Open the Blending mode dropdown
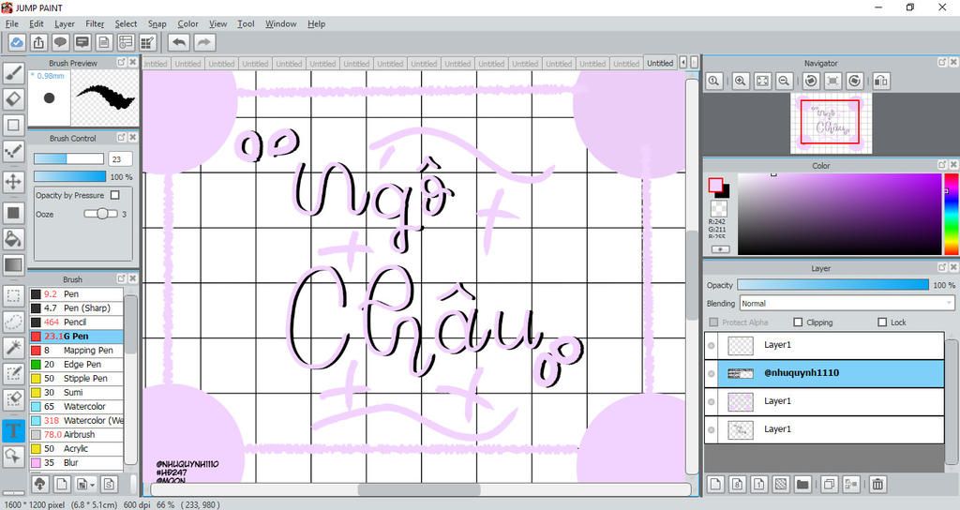The image size is (960, 510). (x=847, y=303)
